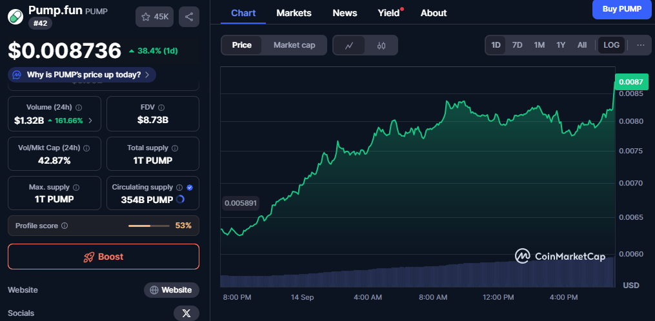Click the $0.008736 price text
This screenshot has width=655, height=321.
coord(65,50)
